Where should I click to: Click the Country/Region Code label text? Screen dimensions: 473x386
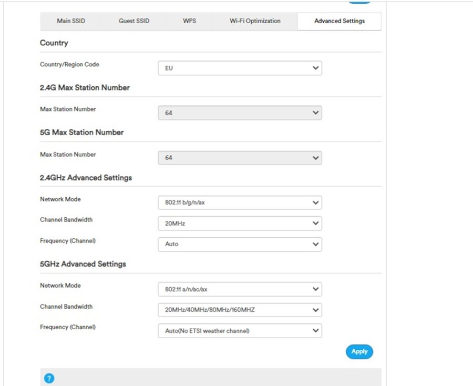(69, 65)
